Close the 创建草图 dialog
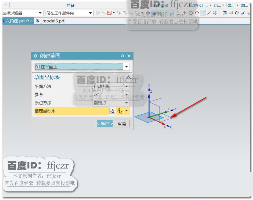This screenshot has width=253, height=200. click(129, 56)
